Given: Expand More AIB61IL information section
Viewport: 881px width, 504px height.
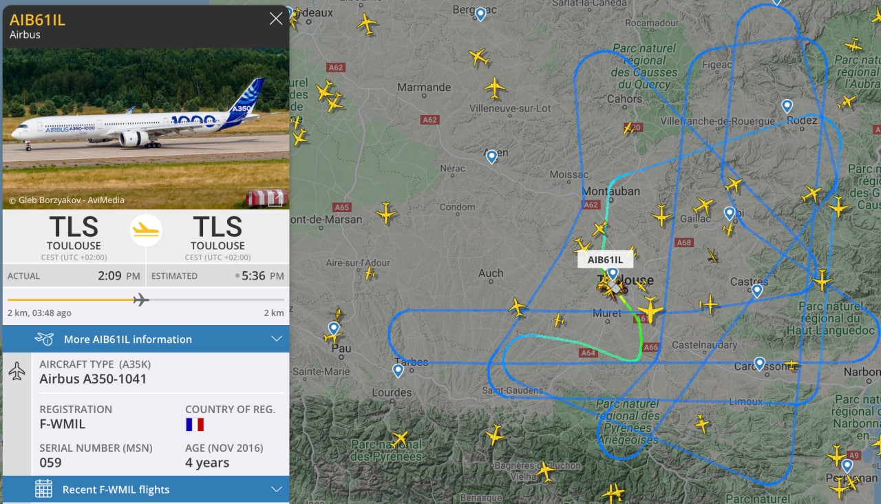Looking at the screenshot, I should [146, 339].
